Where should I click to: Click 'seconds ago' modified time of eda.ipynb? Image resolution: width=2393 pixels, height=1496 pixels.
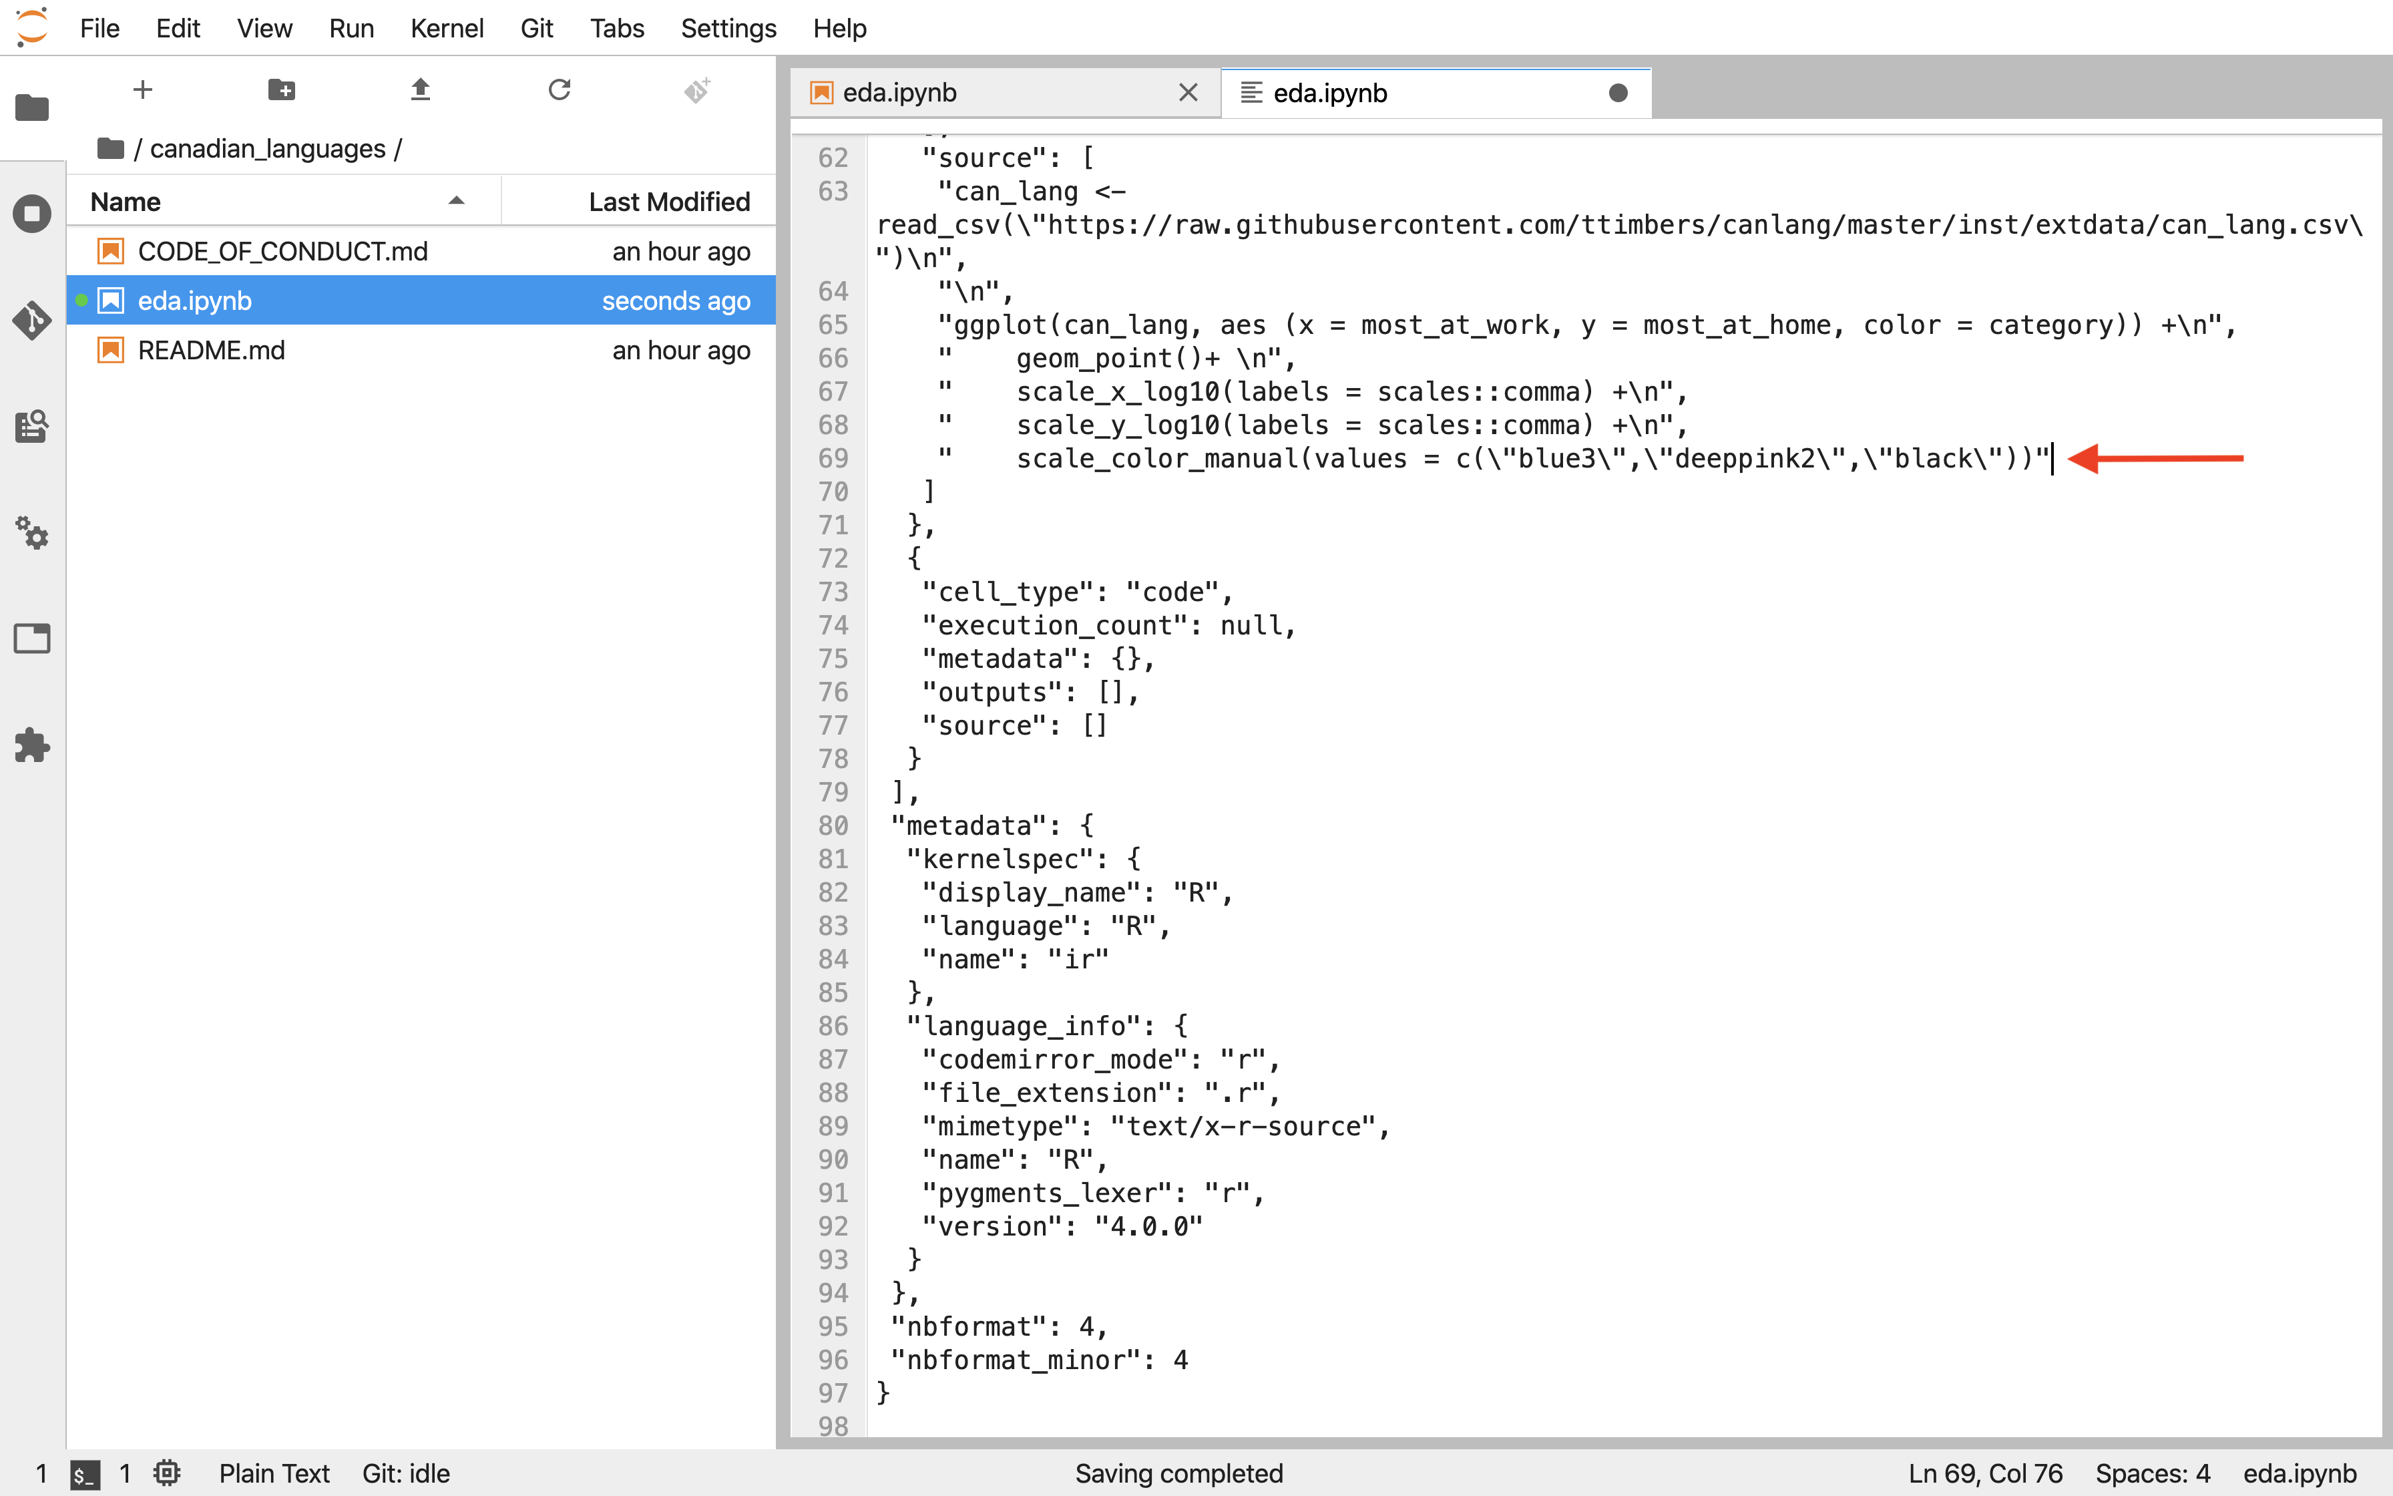pos(676,301)
